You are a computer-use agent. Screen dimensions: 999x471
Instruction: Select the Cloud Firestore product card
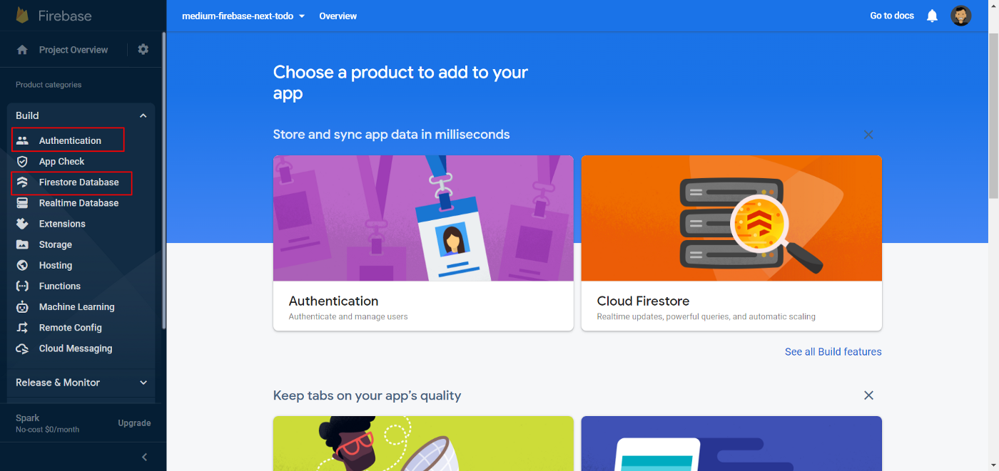coord(731,243)
